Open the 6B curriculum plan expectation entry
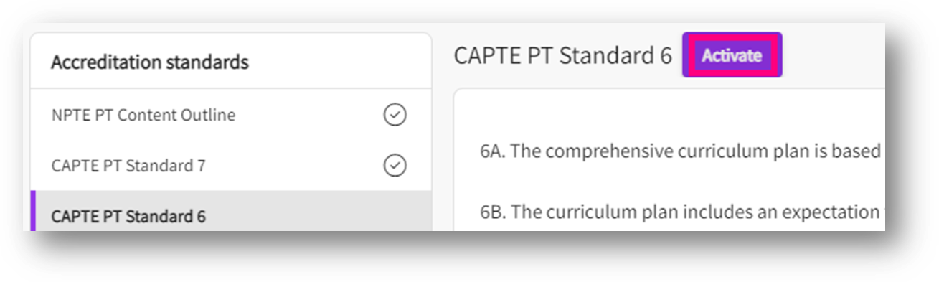Viewport: 939px width, 282px height. (x=680, y=212)
